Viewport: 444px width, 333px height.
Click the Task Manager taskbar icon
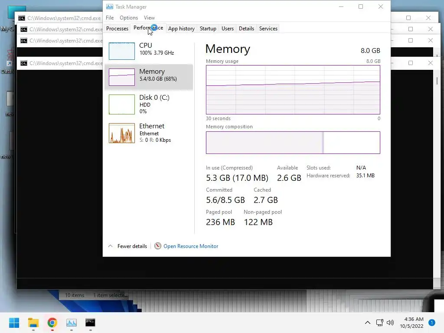click(72, 323)
